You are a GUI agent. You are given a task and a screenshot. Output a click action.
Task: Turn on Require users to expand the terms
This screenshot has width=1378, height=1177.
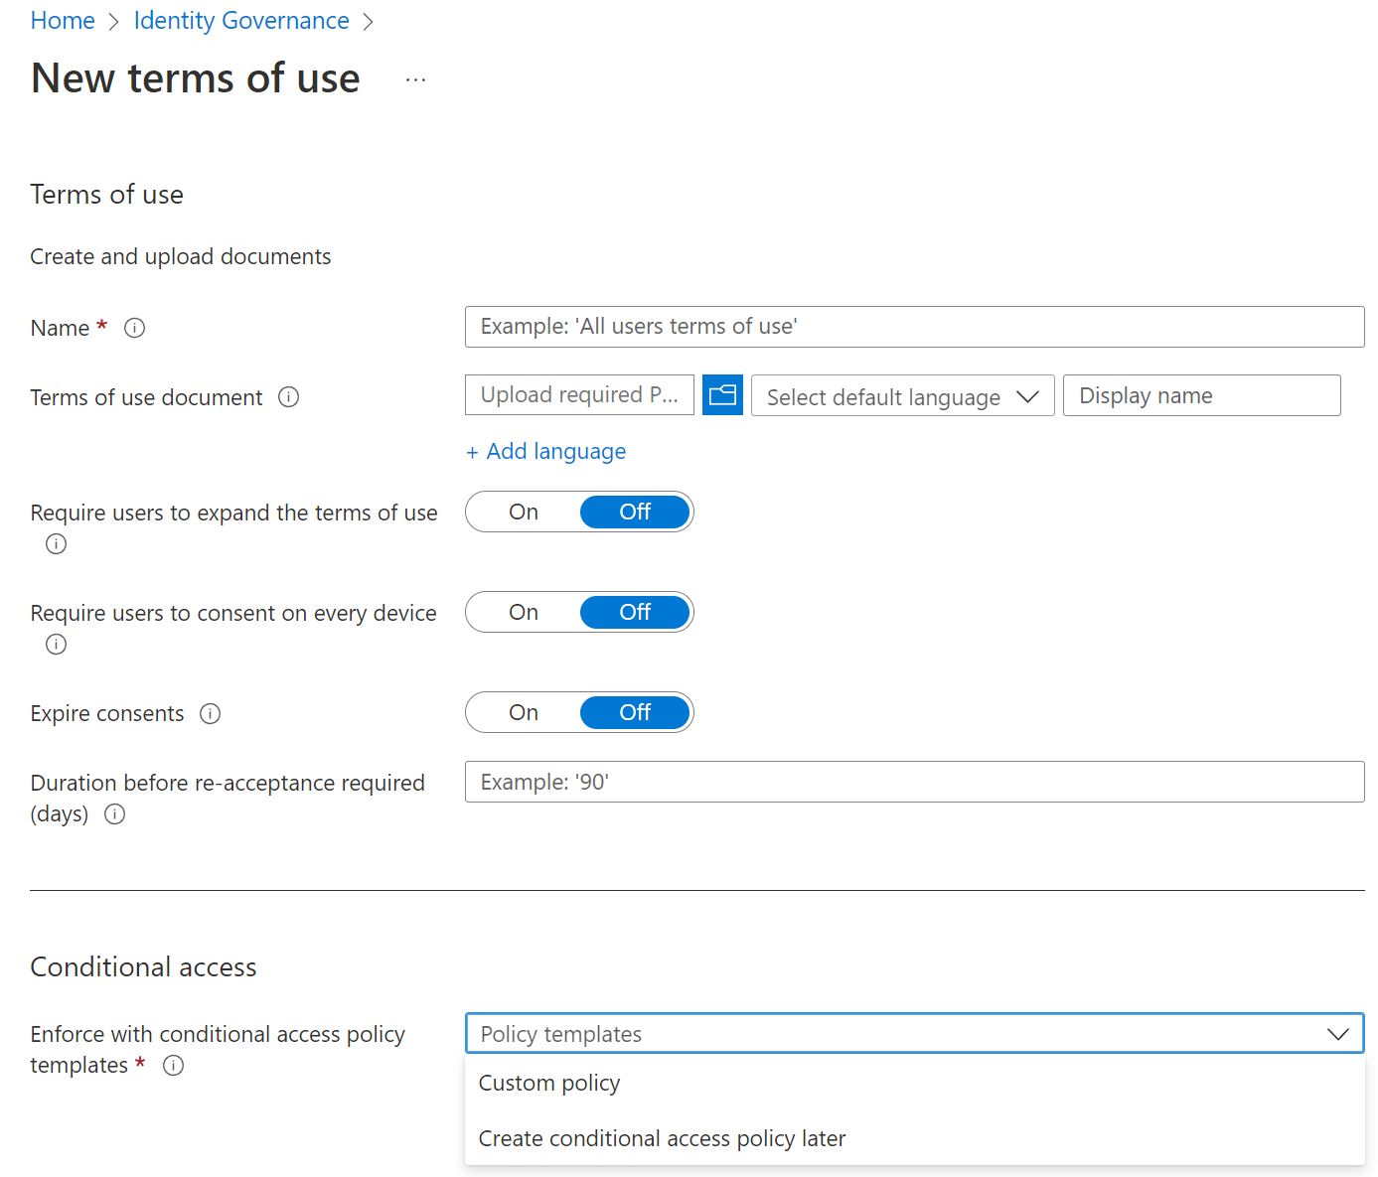coord(523,512)
